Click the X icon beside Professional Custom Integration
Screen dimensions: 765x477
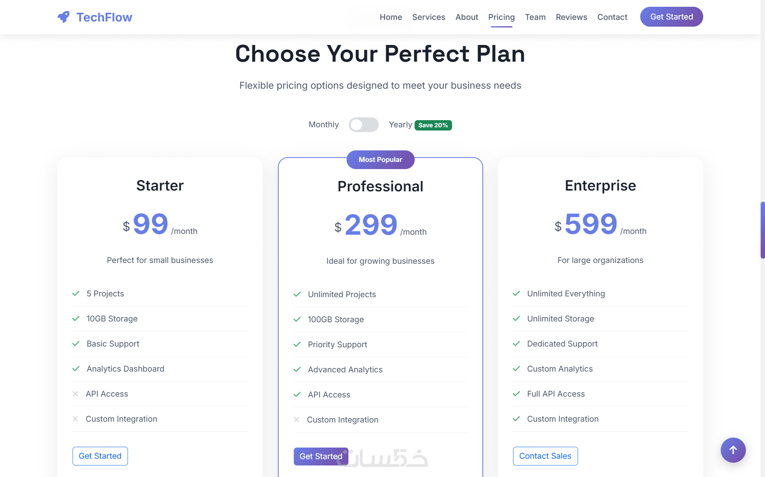coord(297,420)
